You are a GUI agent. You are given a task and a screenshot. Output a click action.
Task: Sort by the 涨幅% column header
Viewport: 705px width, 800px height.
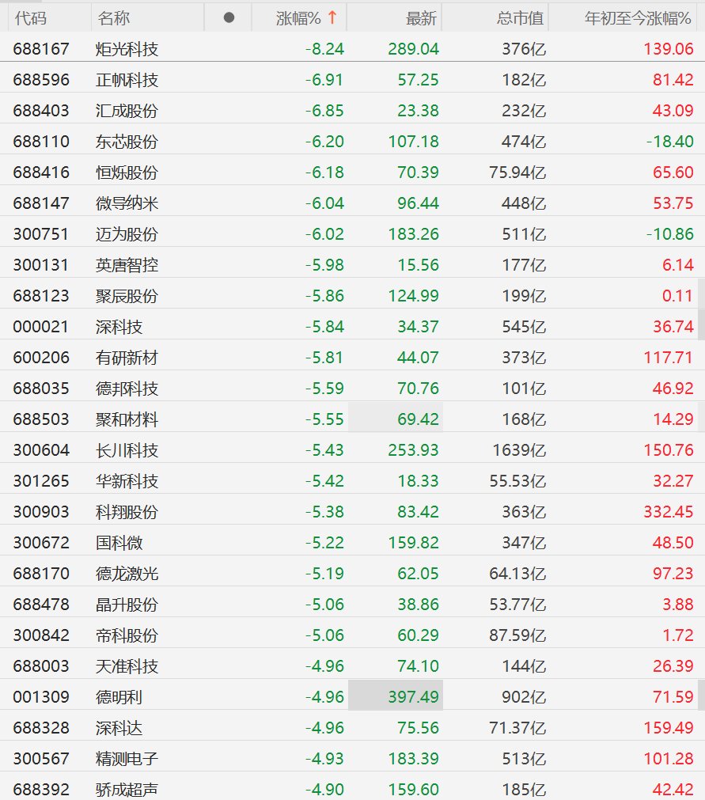point(299,18)
